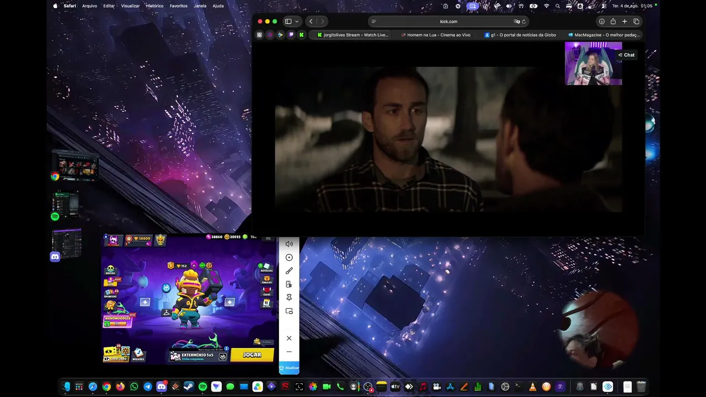Screen dimensions: 706x397
Task: Reload the kick.com page
Action: [523, 22]
